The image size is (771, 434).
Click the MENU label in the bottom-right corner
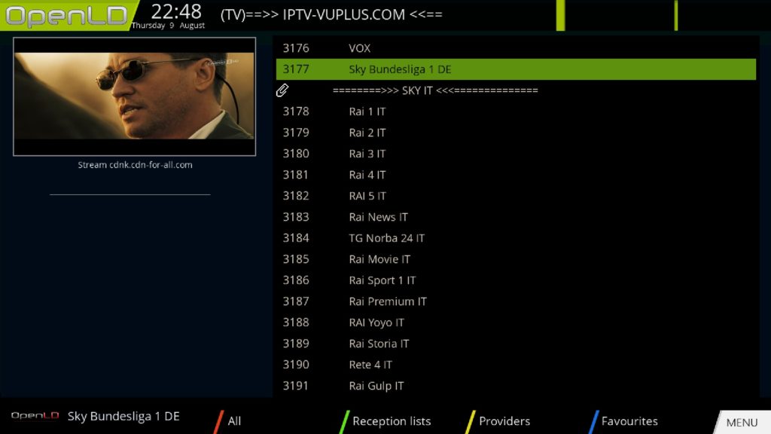point(741,423)
